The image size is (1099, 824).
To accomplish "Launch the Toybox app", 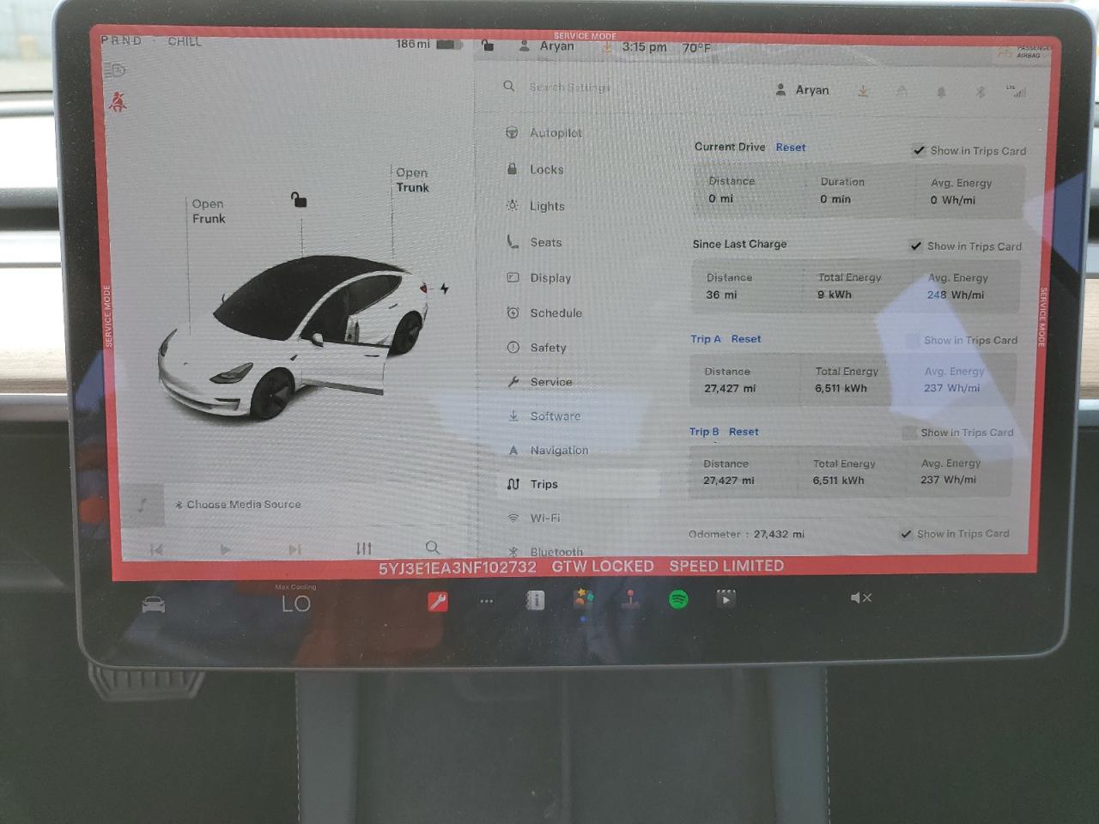I will [583, 599].
